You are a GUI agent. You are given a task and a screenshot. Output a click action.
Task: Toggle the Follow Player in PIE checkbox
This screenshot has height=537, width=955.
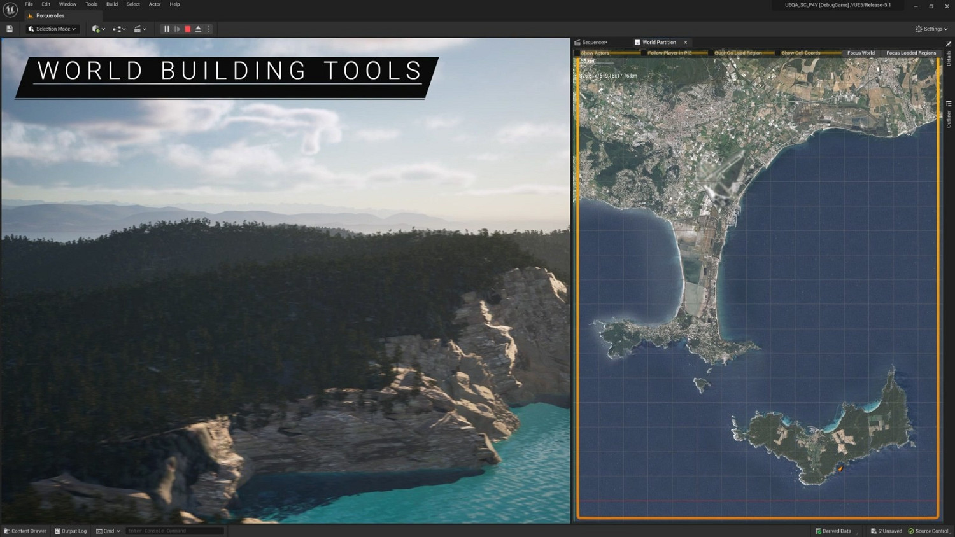pos(644,53)
